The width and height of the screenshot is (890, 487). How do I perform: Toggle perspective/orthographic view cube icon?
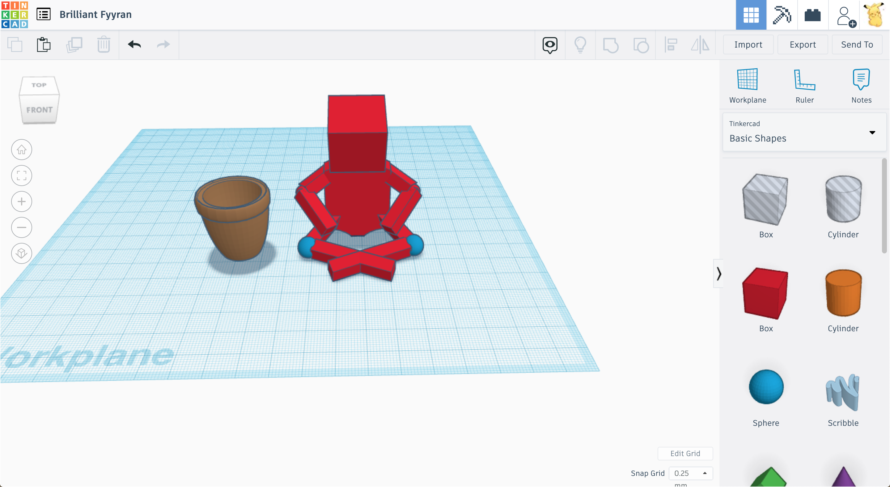pos(21,253)
